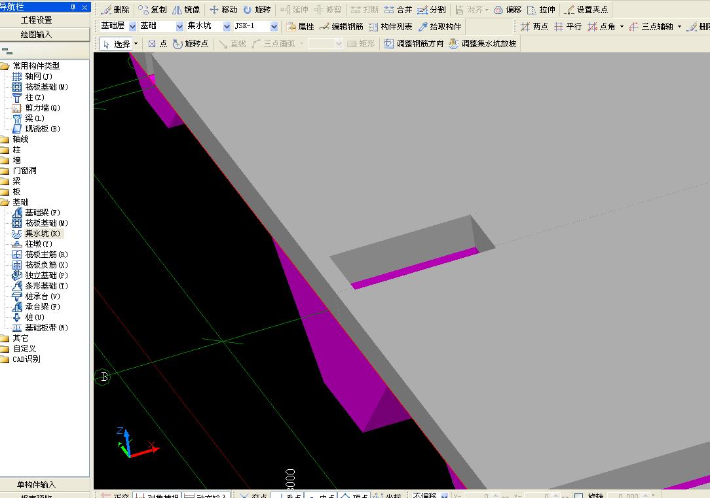
Task: Click the 点角 axis tool
Action: [x=601, y=27]
